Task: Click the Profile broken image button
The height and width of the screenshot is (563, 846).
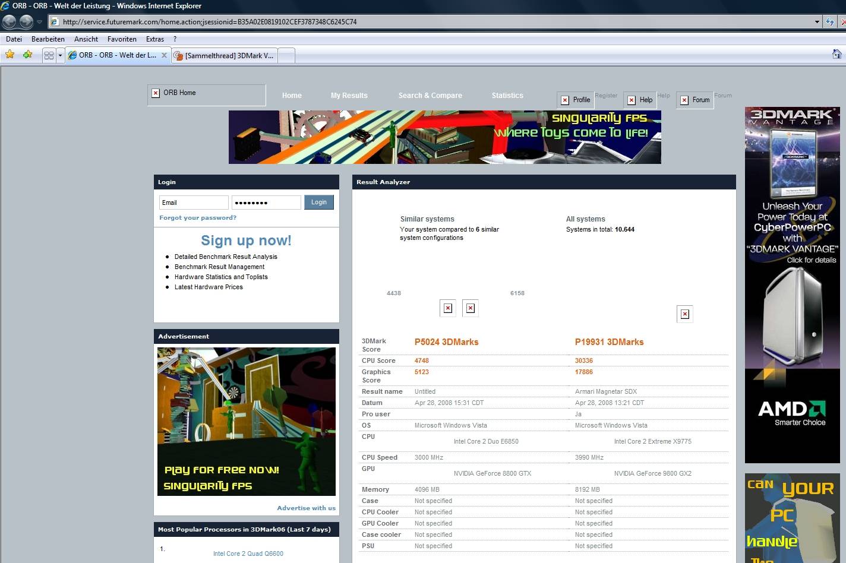Action: 575,100
